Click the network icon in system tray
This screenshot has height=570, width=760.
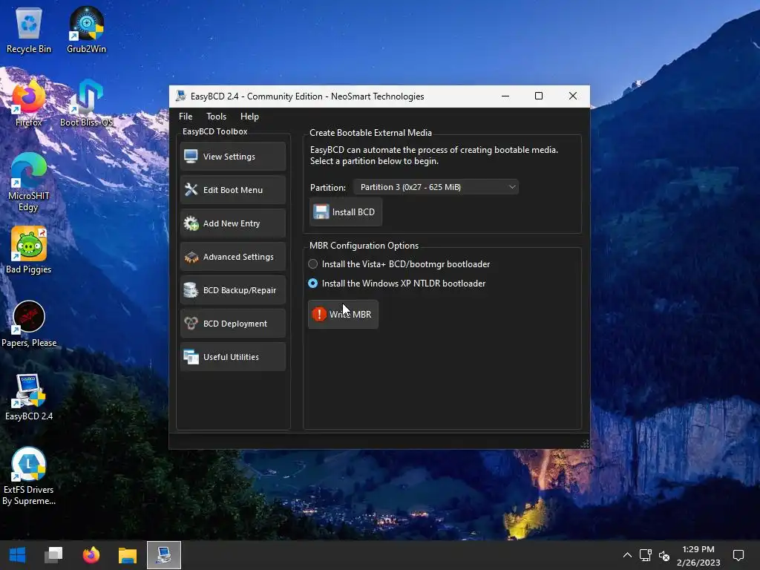pyautogui.click(x=646, y=555)
